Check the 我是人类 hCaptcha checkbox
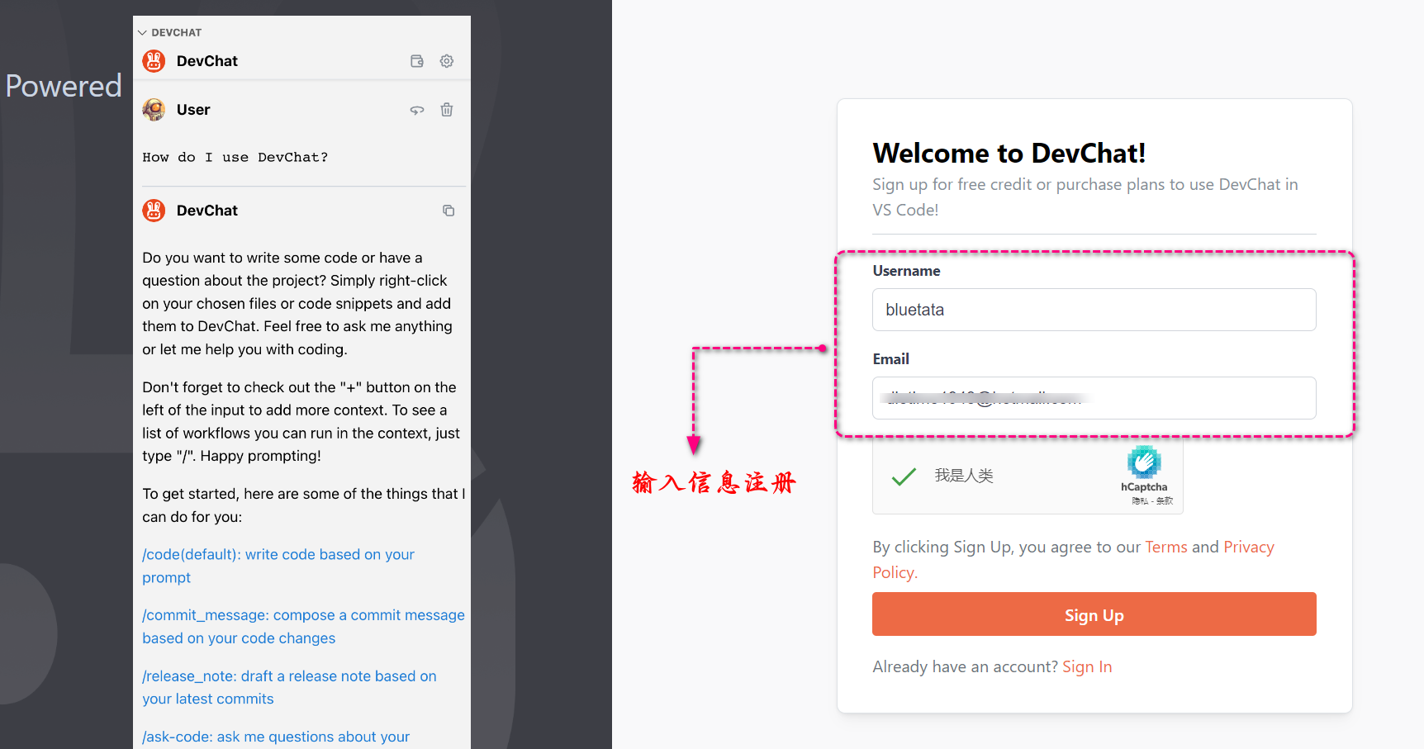The image size is (1424, 749). [x=904, y=476]
